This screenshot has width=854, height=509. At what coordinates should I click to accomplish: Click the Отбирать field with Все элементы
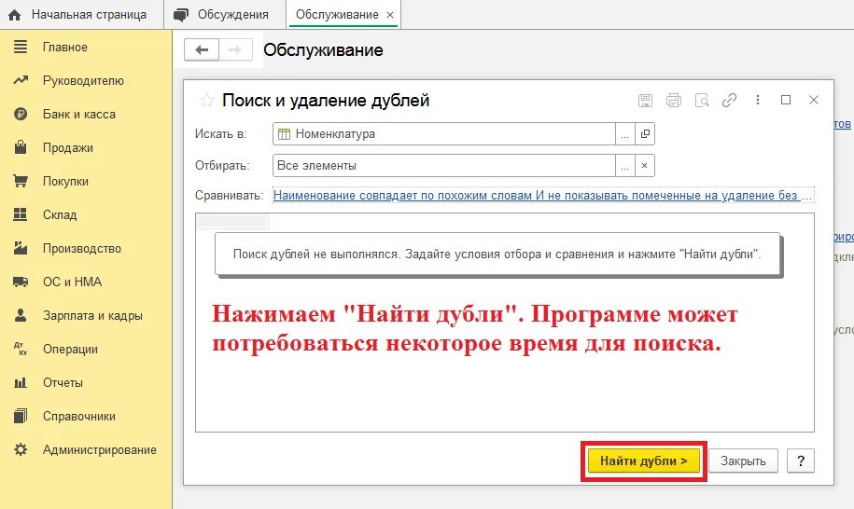coord(444,165)
